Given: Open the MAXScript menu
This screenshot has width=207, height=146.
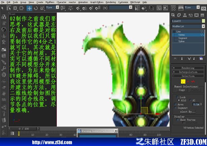Looking at the screenshot, I should coord(135,2).
